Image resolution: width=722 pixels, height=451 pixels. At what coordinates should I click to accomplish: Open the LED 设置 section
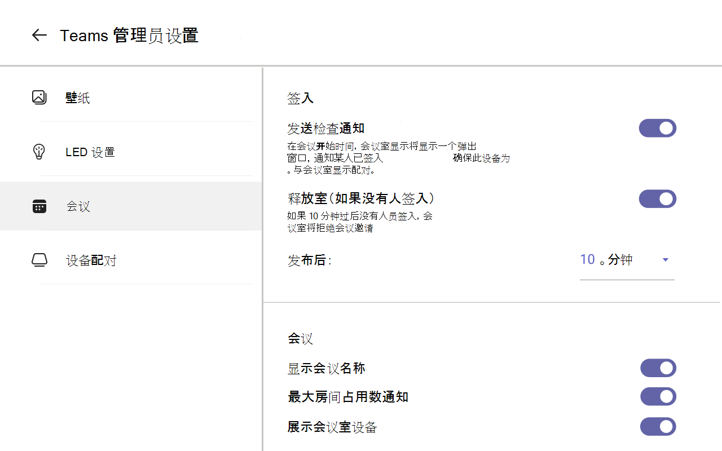click(131, 152)
